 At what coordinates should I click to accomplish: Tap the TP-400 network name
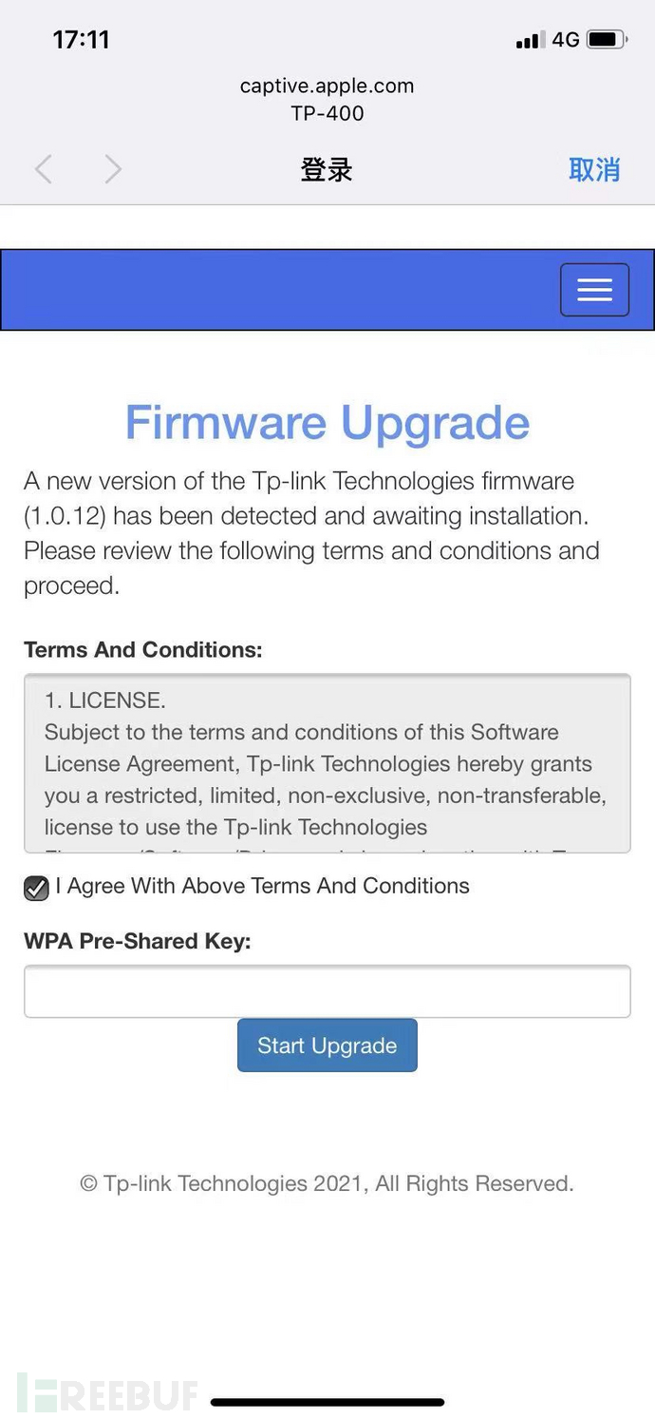coord(327,113)
